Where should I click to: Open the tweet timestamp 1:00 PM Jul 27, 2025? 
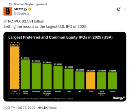(x=19, y=108)
